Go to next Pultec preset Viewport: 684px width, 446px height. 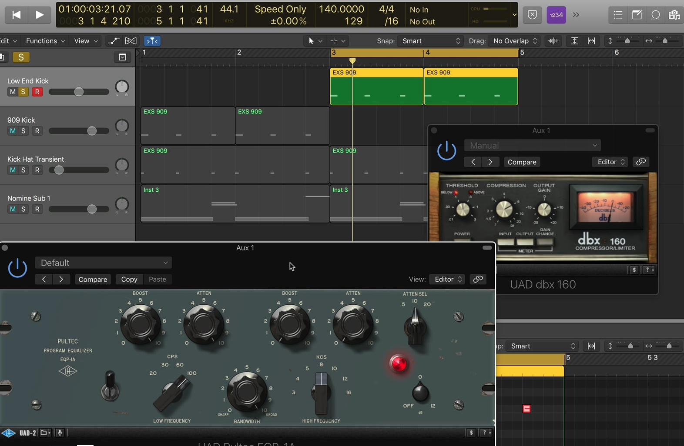61,279
